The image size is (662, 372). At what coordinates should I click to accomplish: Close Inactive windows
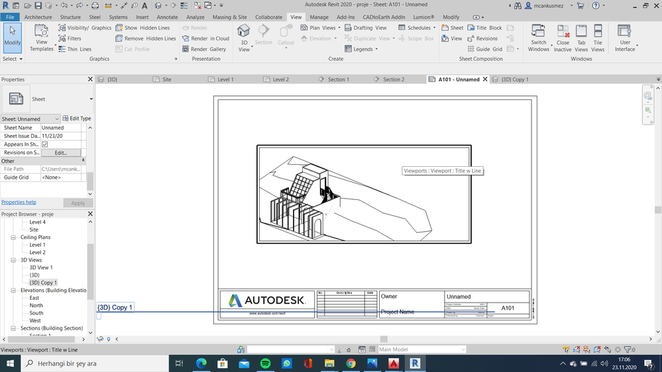click(x=563, y=38)
